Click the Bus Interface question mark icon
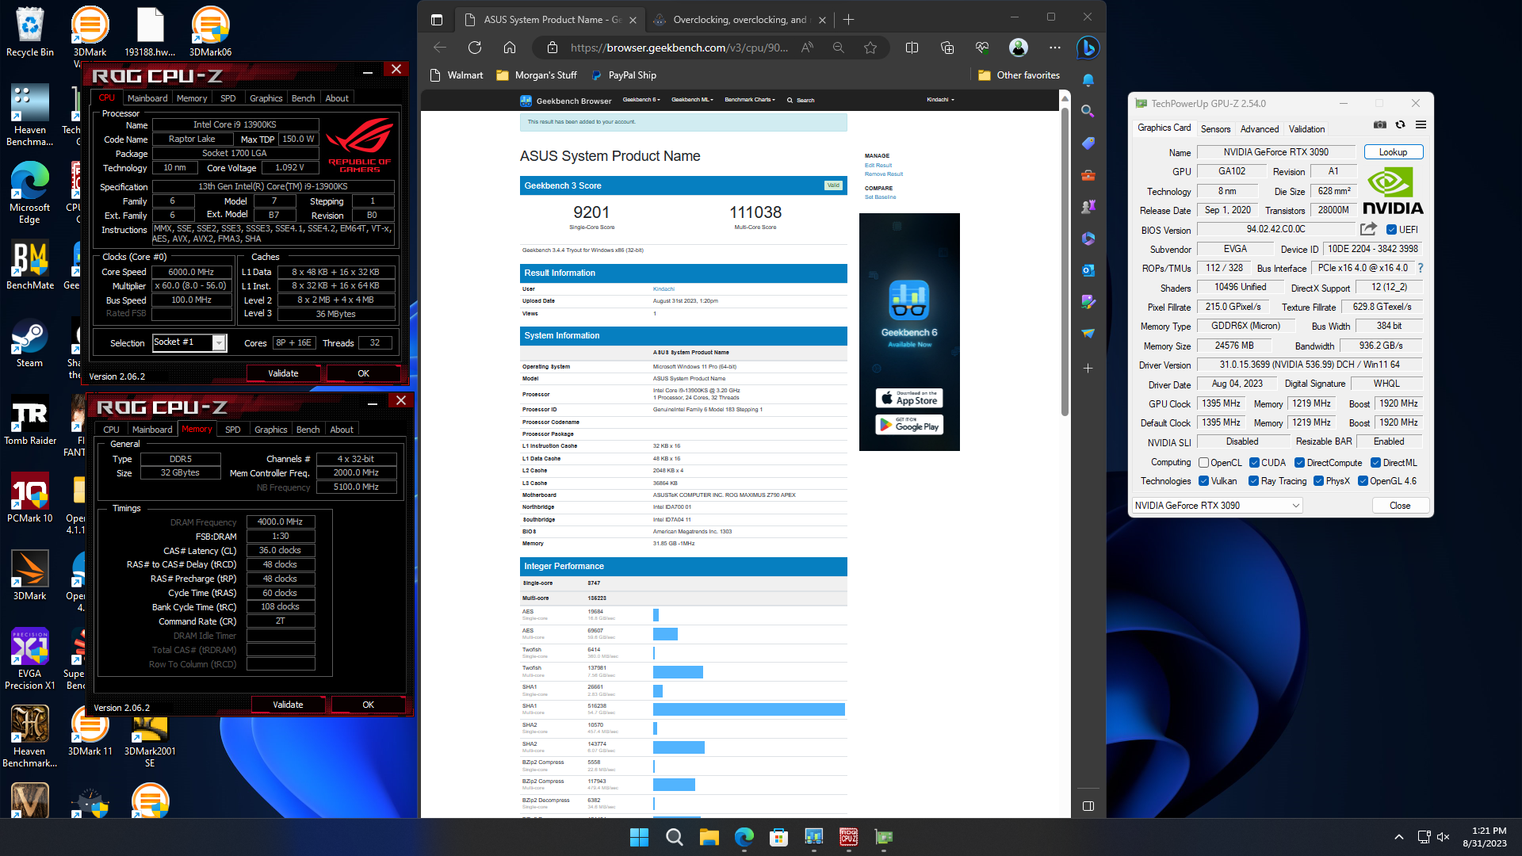The image size is (1522, 856). (1421, 268)
